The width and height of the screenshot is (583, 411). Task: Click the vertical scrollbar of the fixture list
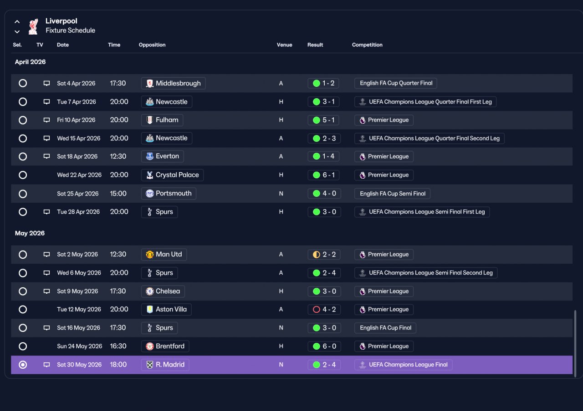point(575,343)
